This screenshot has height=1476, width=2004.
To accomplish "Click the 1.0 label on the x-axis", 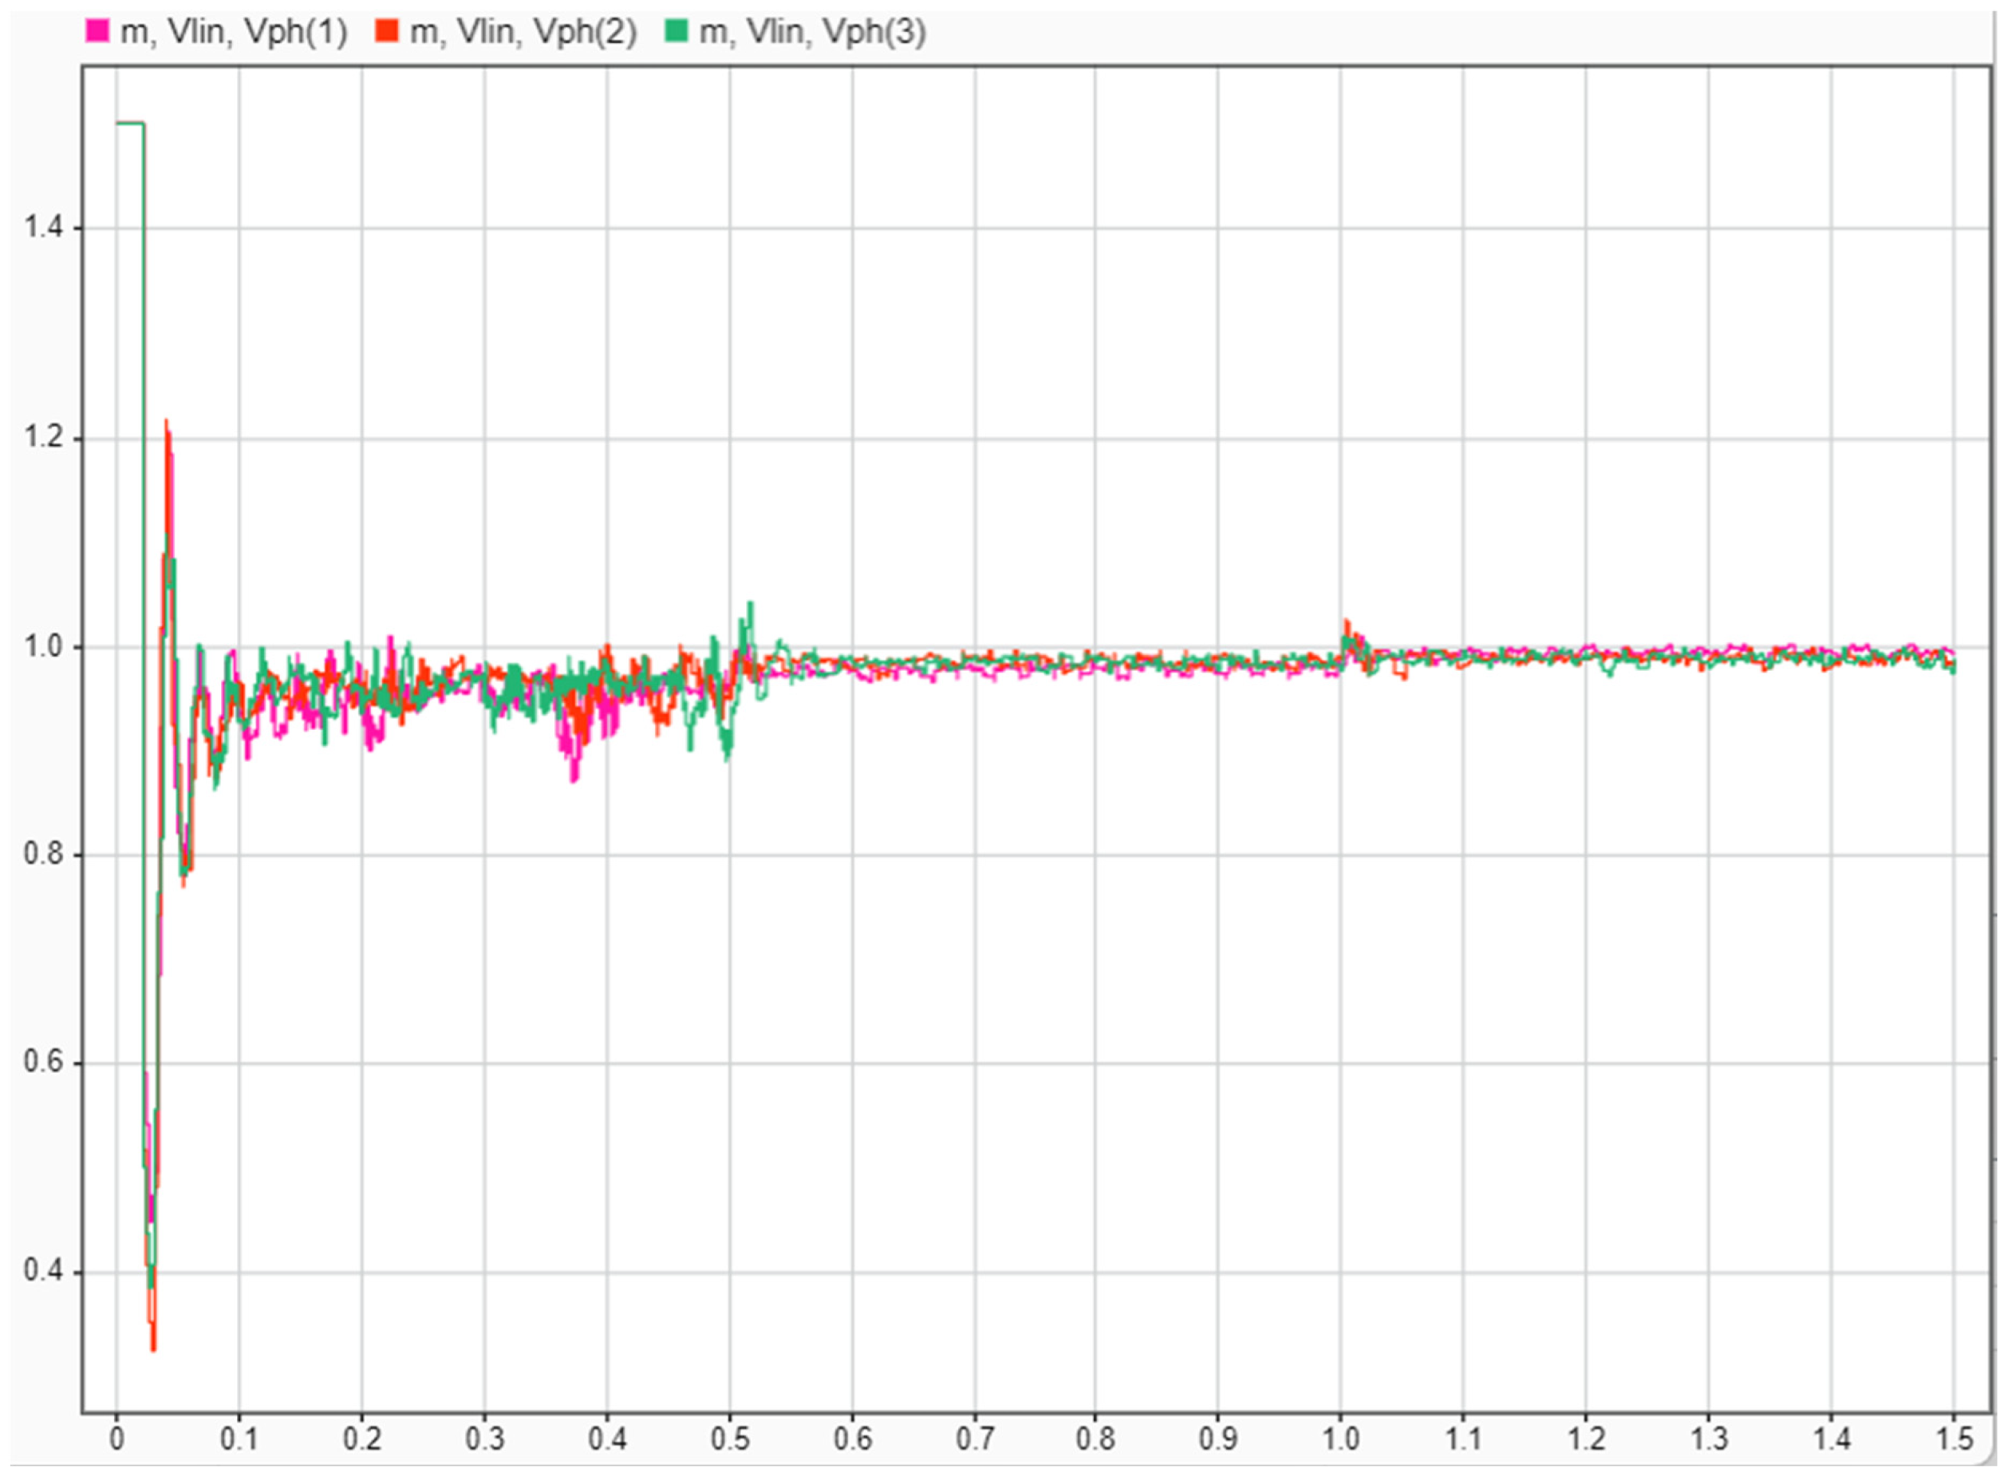I will [x=1340, y=1439].
